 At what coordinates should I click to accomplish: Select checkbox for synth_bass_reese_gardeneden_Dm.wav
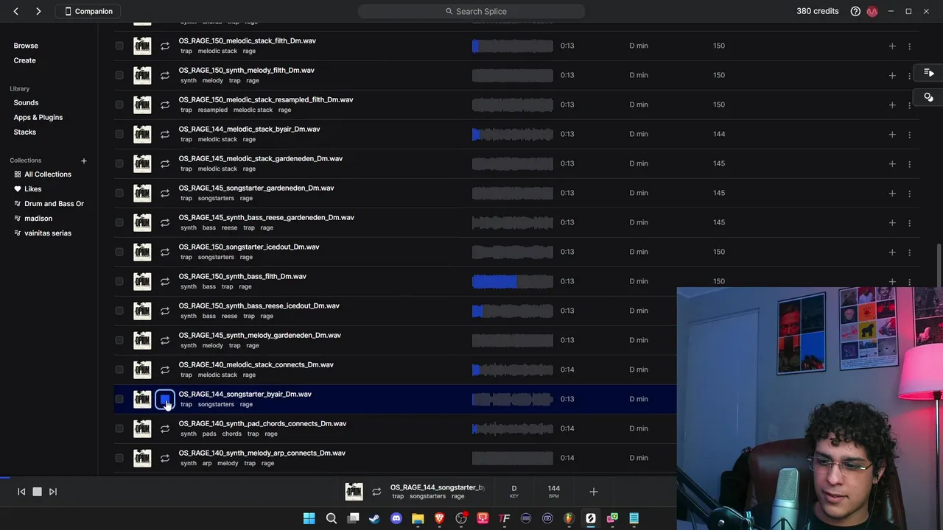119,222
